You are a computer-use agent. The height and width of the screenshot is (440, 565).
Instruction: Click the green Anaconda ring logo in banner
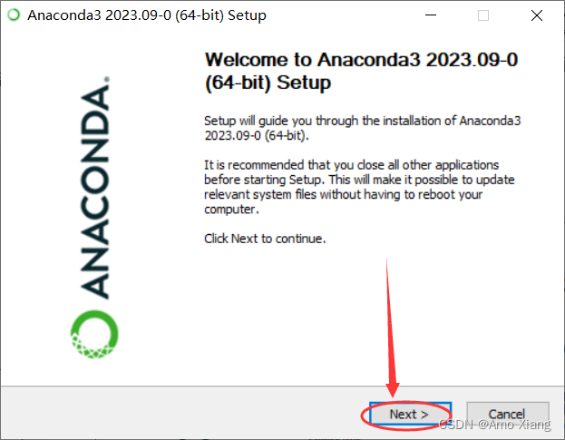tap(94, 335)
